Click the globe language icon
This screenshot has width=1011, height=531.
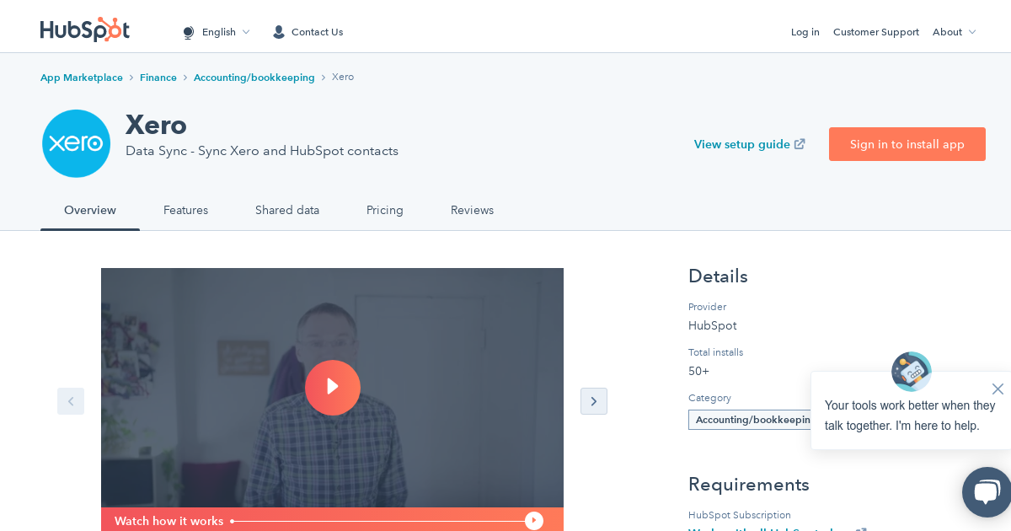click(x=189, y=32)
